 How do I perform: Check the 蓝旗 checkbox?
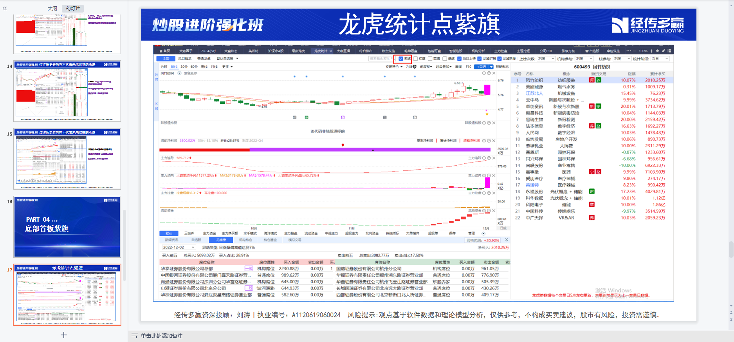pyautogui.click(x=430, y=59)
